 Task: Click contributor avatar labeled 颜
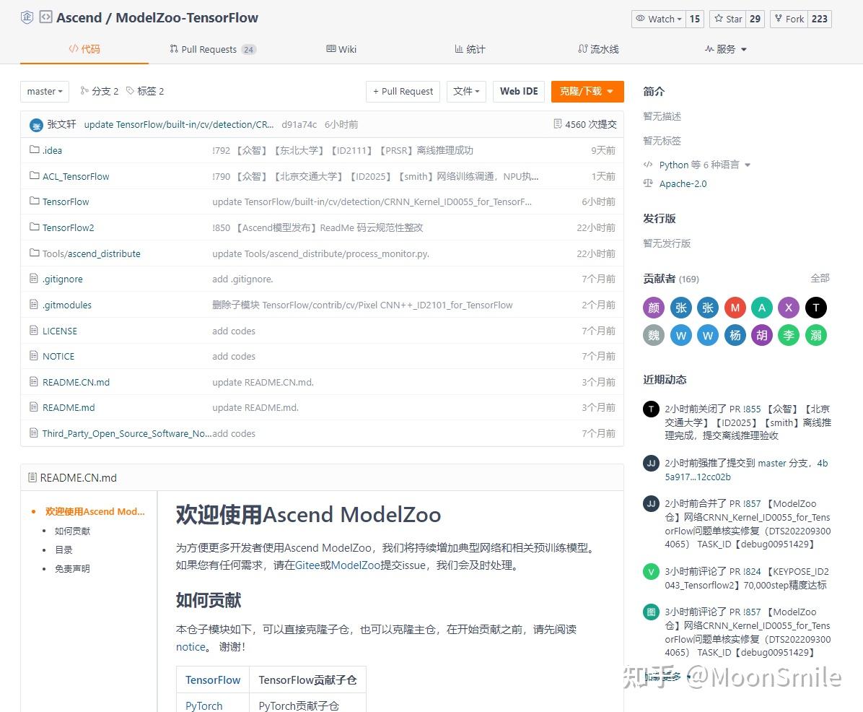click(653, 307)
